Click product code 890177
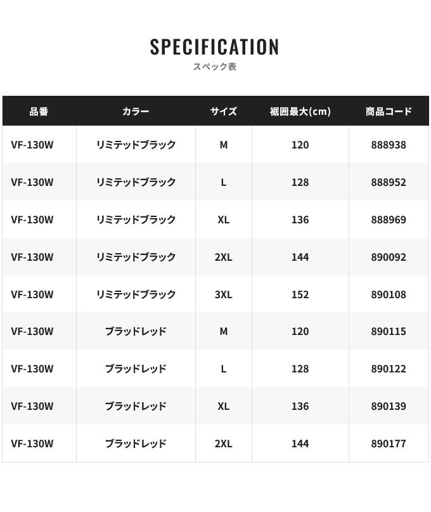The image size is (431, 512). pos(389,443)
